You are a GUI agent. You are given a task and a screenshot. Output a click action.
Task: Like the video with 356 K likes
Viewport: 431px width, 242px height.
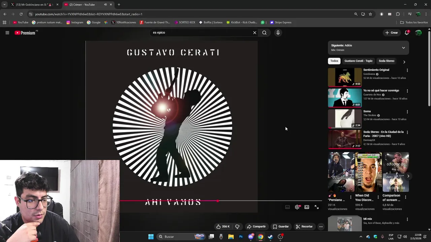click(x=223, y=227)
